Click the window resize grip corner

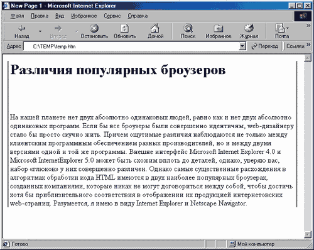click(x=308, y=245)
